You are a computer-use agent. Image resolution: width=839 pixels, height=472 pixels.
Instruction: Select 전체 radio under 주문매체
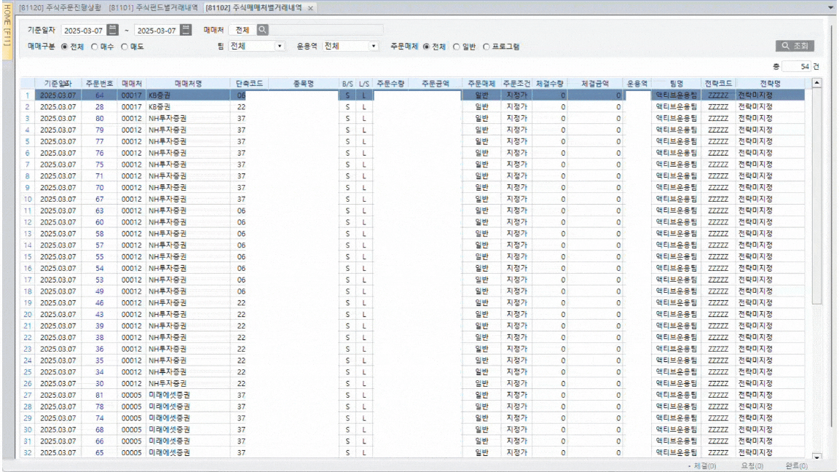click(x=427, y=47)
